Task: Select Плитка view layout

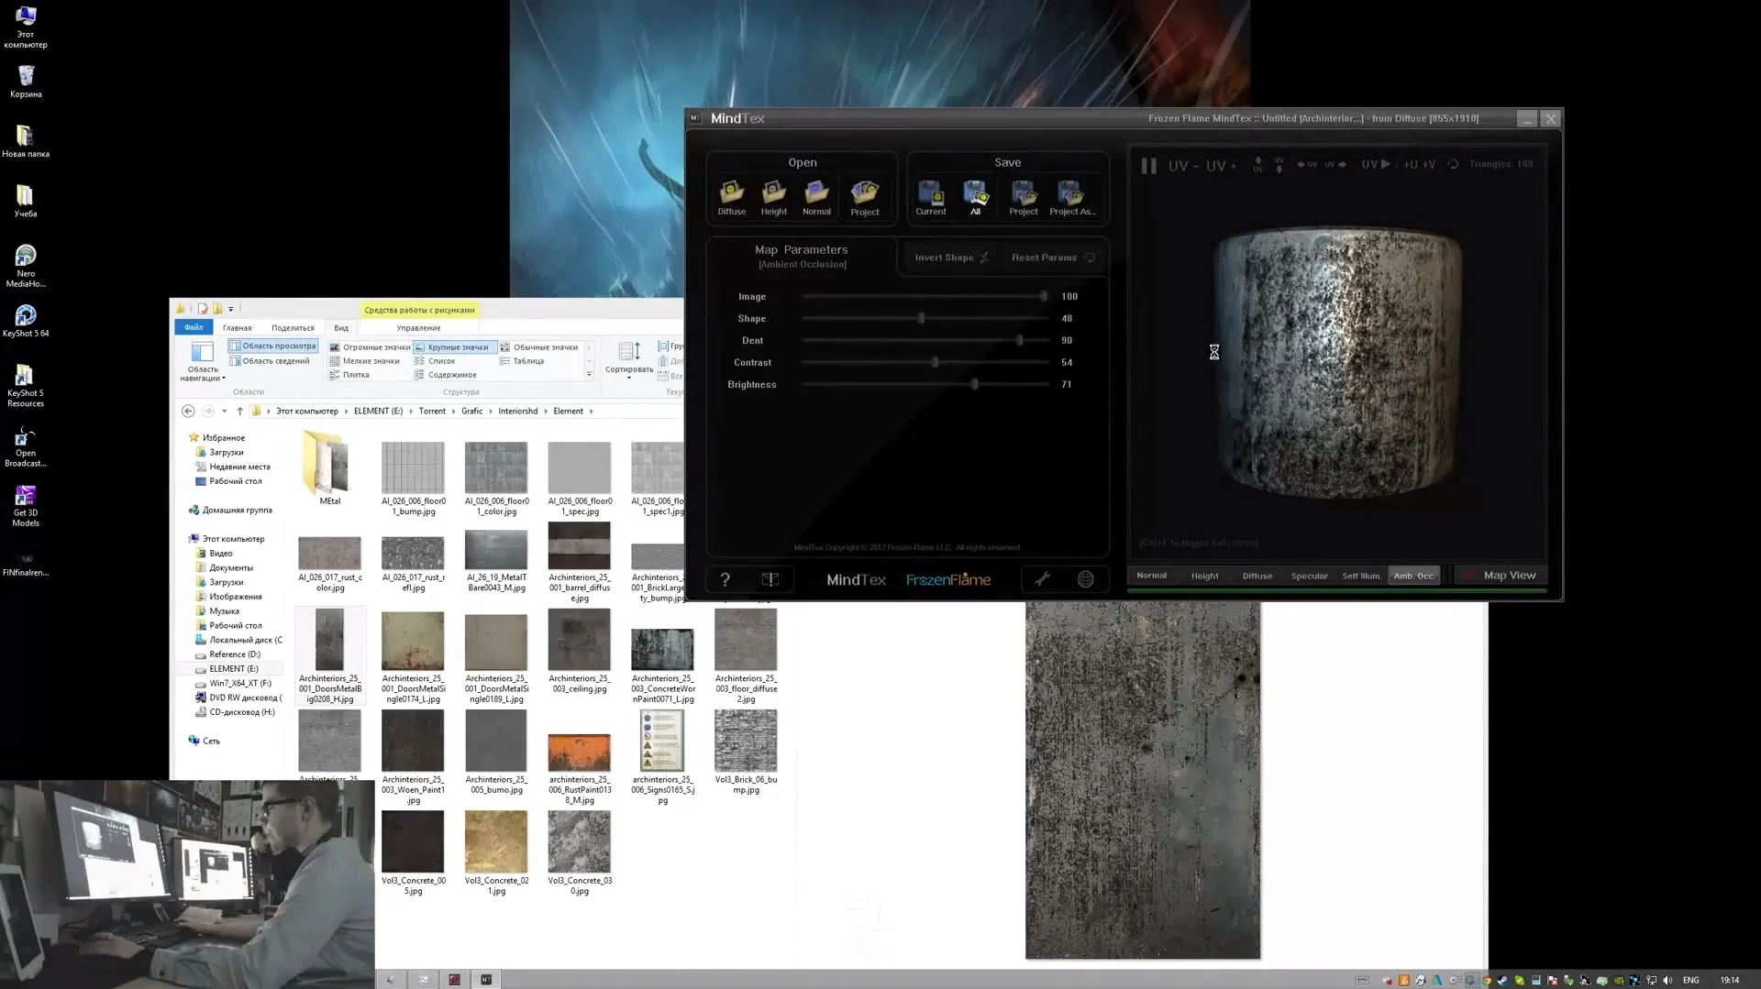Action: (349, 375)
